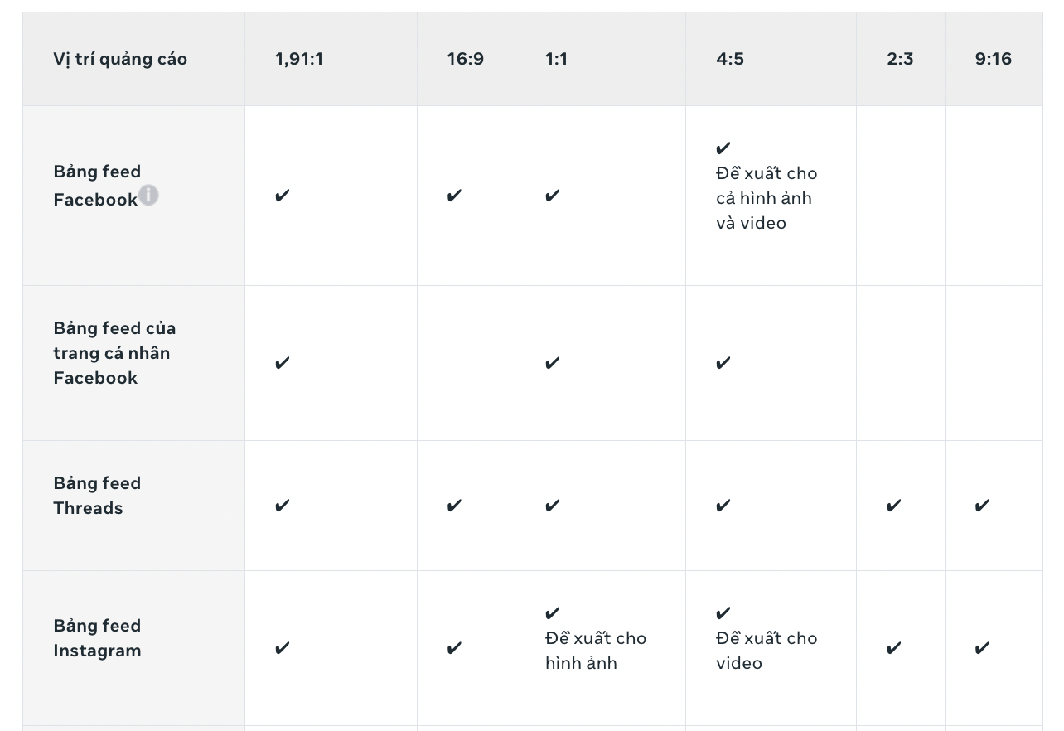Select the 9:16 column header
The width and height of the screenshot is (1064, 731).
click(994, 59)
